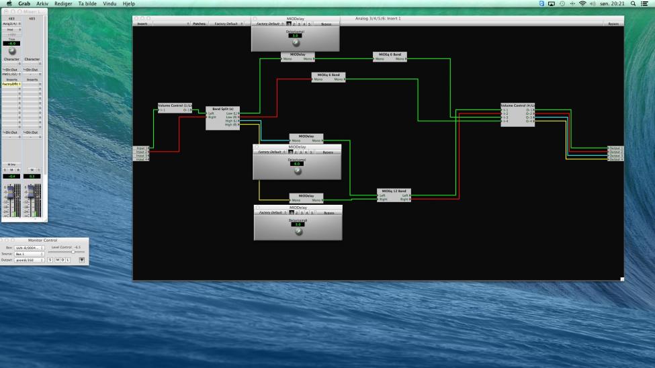
Task: Click the delay knob in lowest MIODelay window
Action: pyautogui.click(x=298, y=232)
